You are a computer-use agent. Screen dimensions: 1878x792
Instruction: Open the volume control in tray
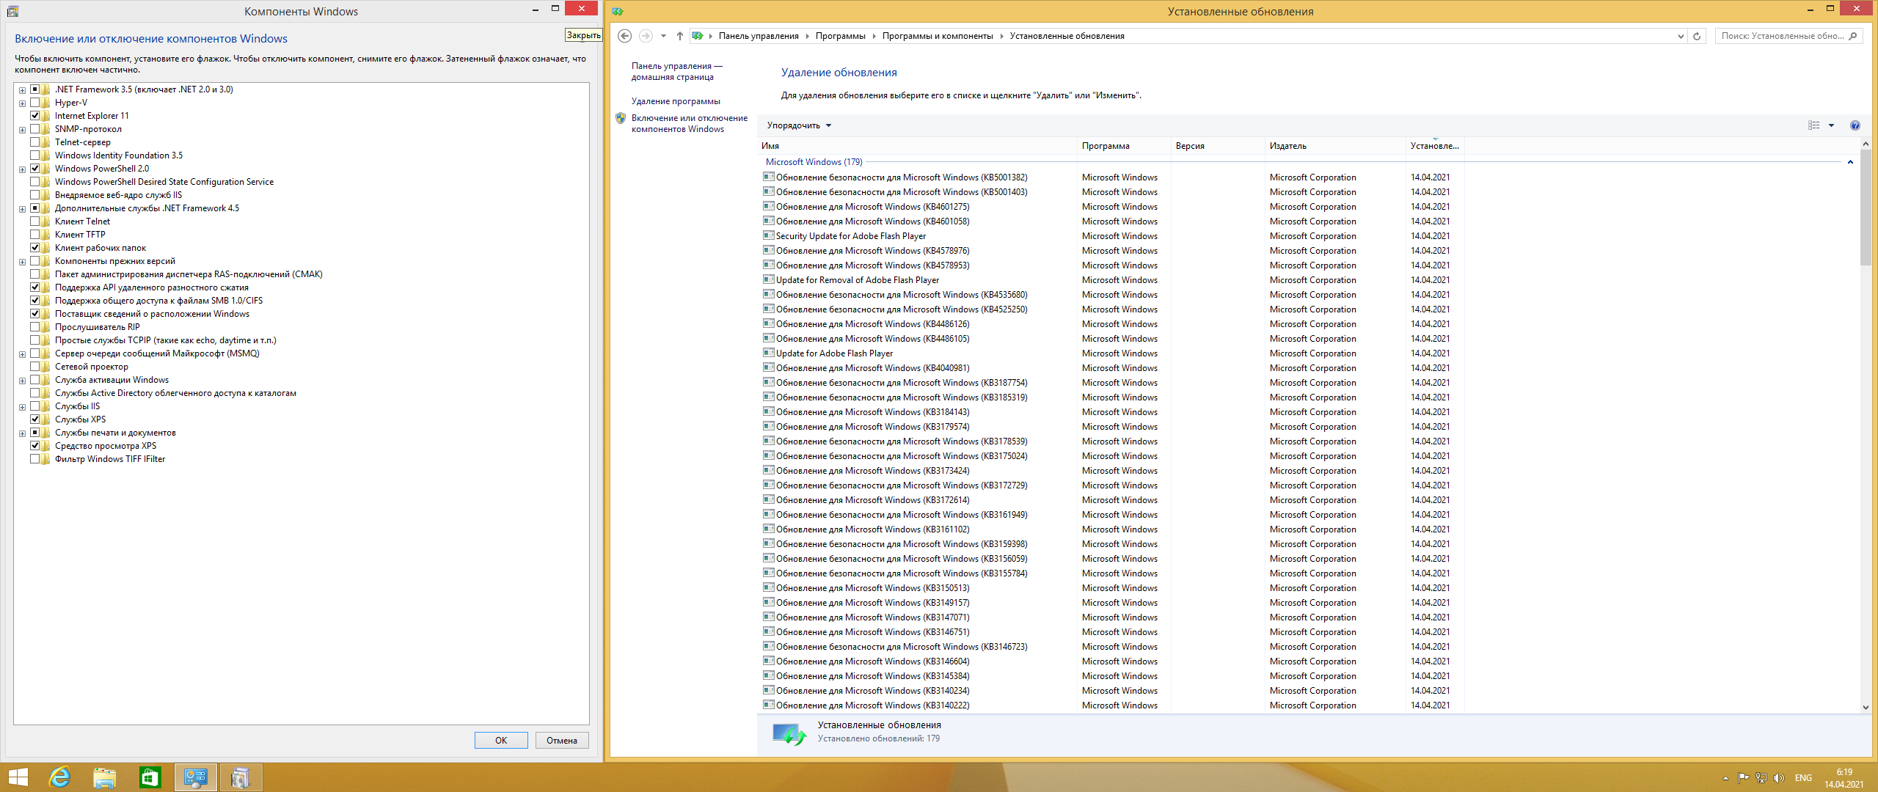(x=1779, y=778)
